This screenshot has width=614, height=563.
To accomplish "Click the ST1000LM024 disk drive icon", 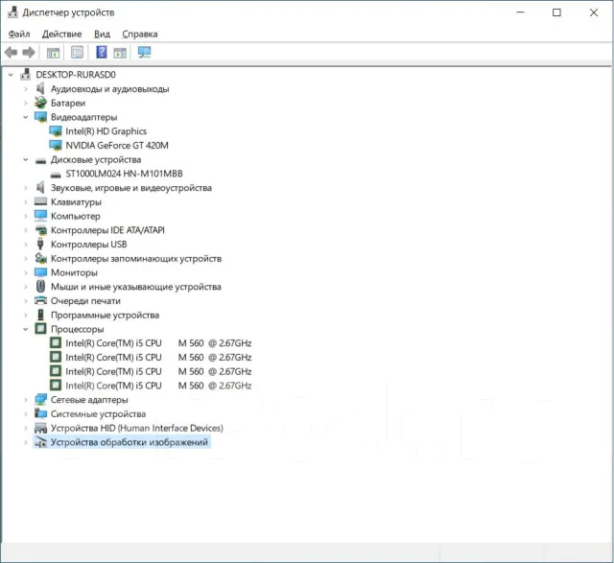I will 56,175.
